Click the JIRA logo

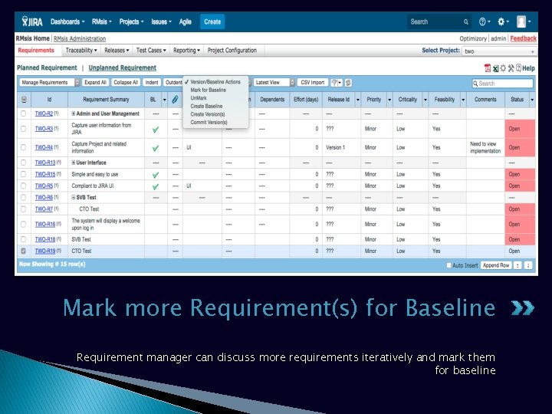(x=32, y=21)
